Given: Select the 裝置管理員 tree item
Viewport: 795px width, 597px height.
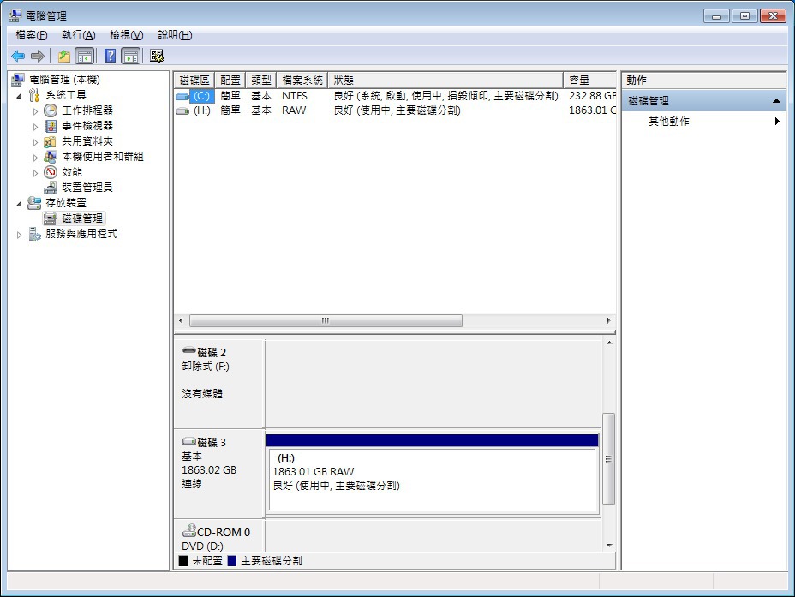Looking at the screenshot, I should [x=87, y=188].
